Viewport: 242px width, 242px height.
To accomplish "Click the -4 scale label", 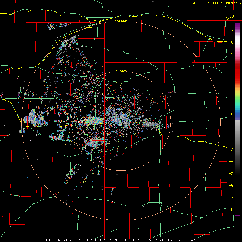I will coord(231,161).
